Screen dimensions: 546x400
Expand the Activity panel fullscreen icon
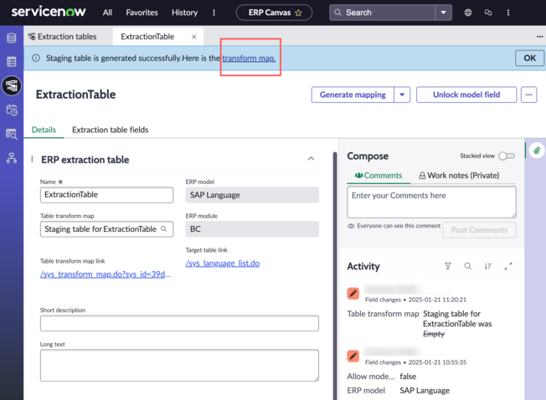click(x=508, y=266)
